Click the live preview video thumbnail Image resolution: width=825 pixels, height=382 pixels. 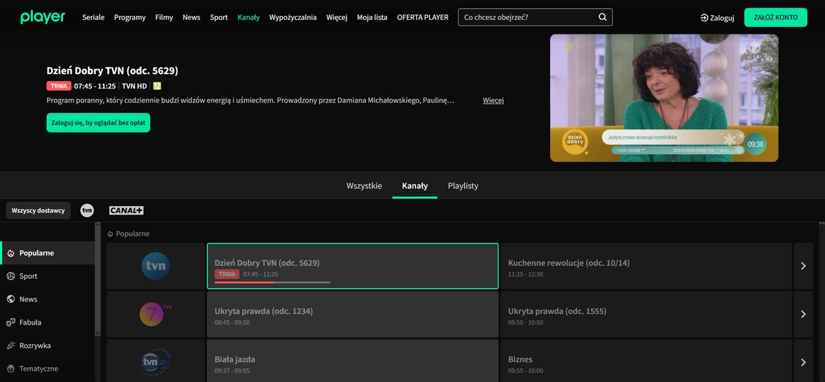tap(664, 98)
